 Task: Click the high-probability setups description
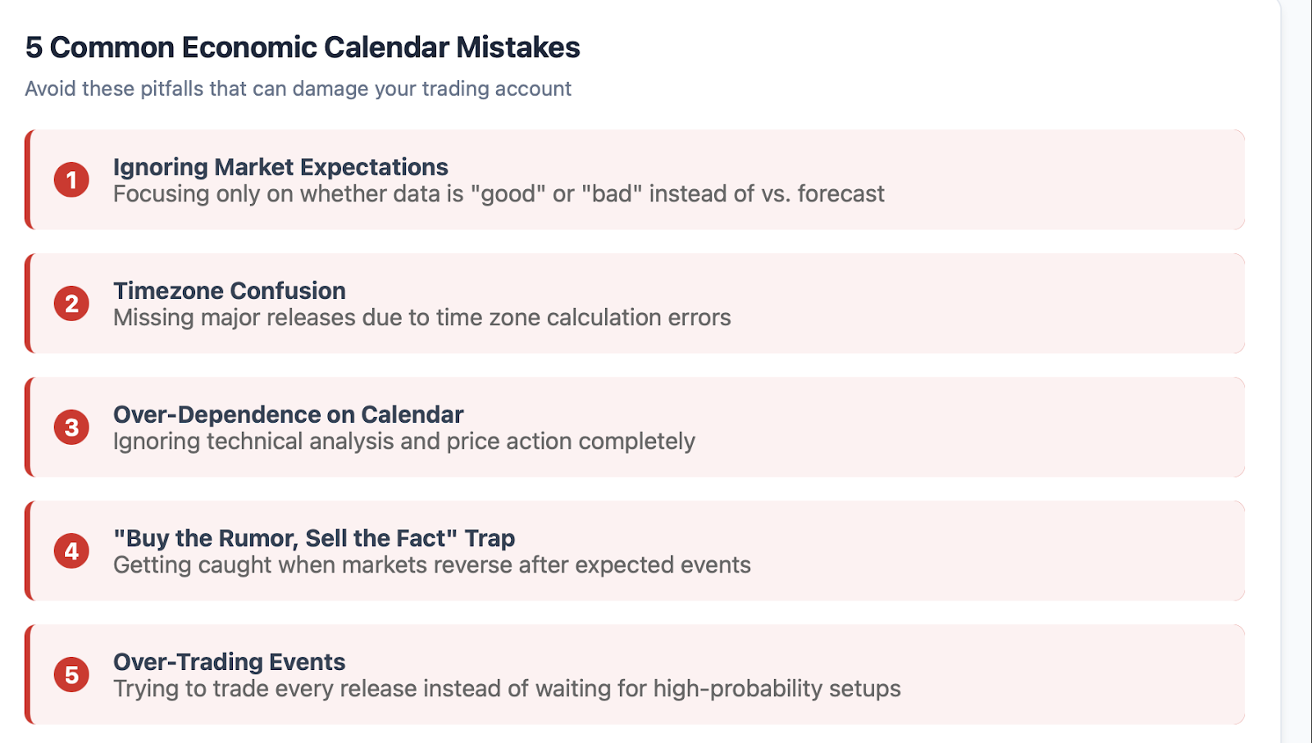pos(507,689)
